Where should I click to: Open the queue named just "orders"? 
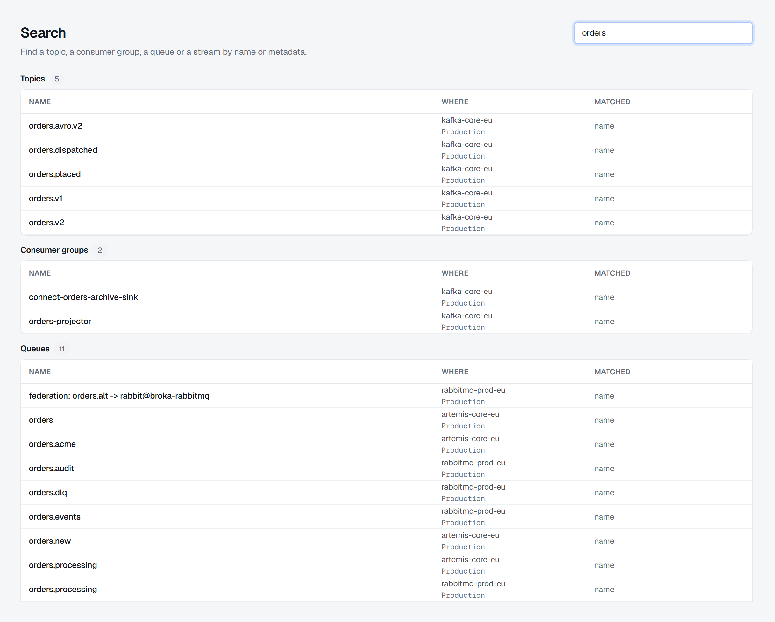tap(387, 420)
